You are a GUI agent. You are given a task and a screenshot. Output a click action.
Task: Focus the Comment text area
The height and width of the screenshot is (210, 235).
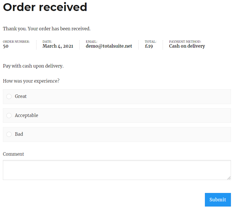click(x=117, y=170)
